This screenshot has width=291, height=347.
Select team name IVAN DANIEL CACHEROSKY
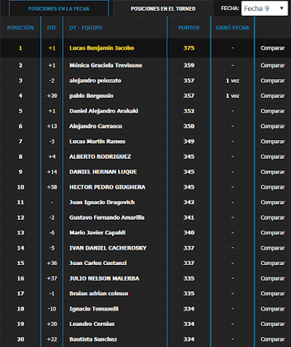pyautogui.click(x=108, y=248)
